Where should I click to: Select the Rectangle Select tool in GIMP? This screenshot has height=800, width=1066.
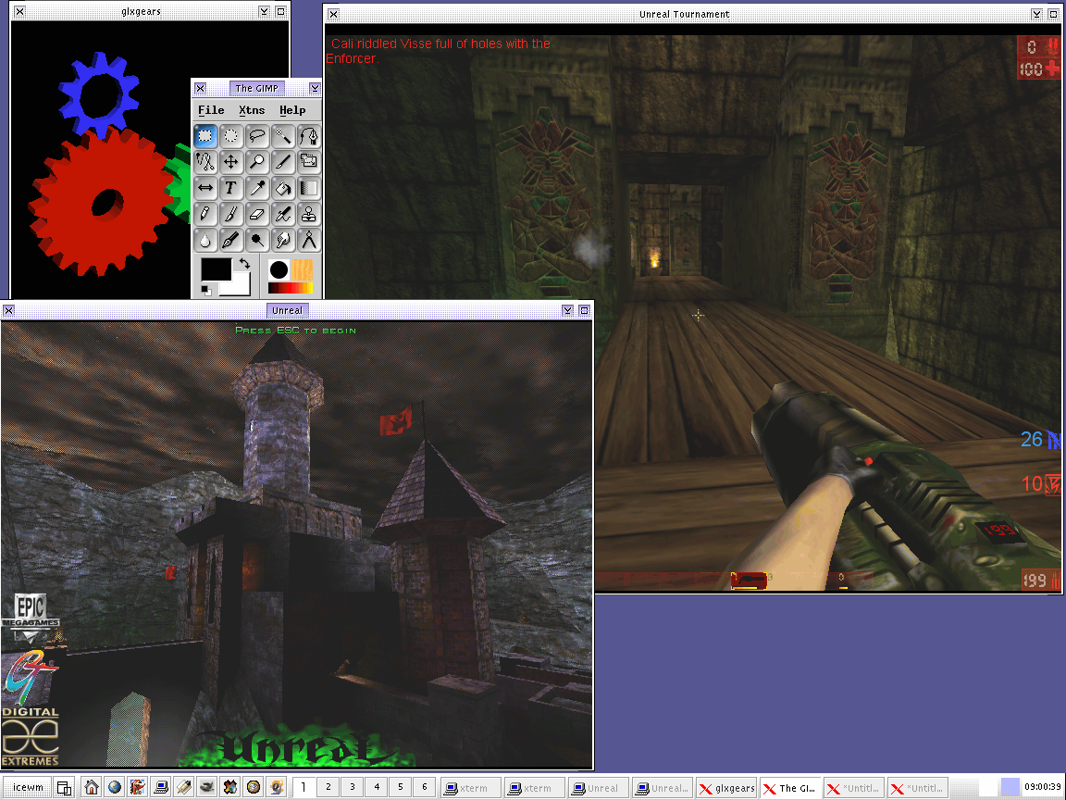click(205, 136)
